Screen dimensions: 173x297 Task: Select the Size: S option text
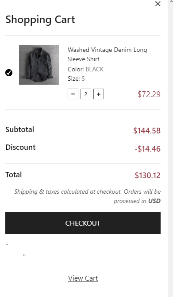[76, 78]
